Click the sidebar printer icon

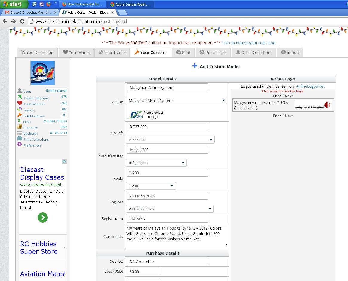coord(19,139)
